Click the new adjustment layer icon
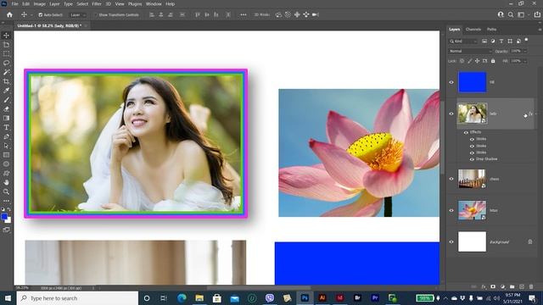 point(502,286)
